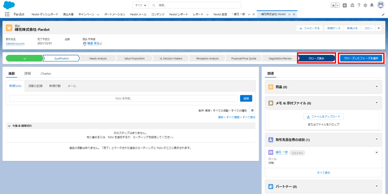Open the Pardot 設定 tab

tap(220, 15)
